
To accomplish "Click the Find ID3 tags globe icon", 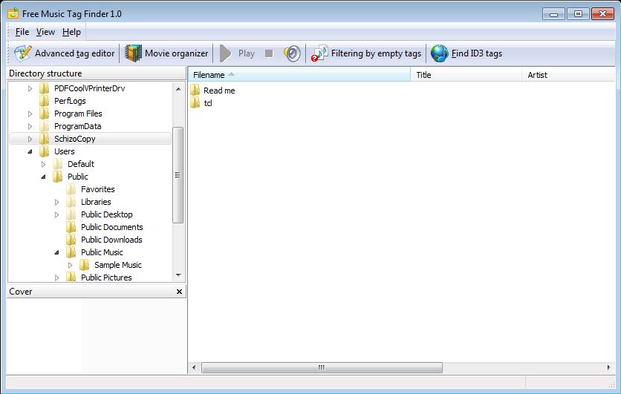I will [x=439, y=53].
